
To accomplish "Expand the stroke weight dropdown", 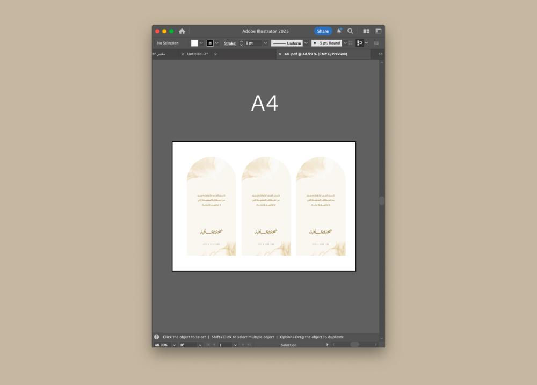I will [x=265, y=43].
